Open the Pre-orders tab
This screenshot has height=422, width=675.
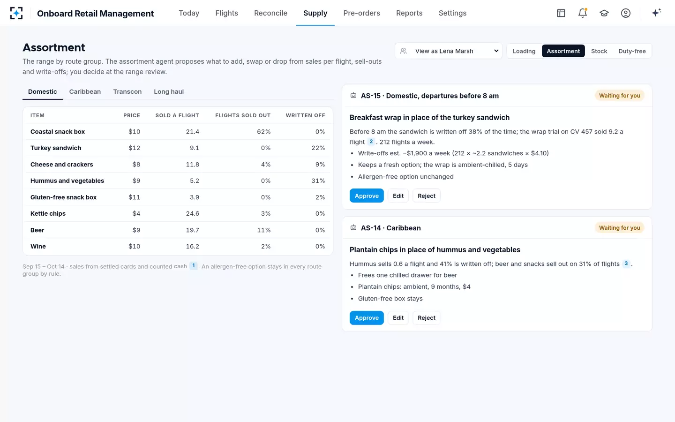coord(362,13)
